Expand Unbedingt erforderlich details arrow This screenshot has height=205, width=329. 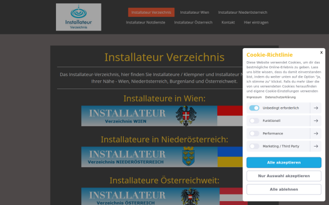316,108
